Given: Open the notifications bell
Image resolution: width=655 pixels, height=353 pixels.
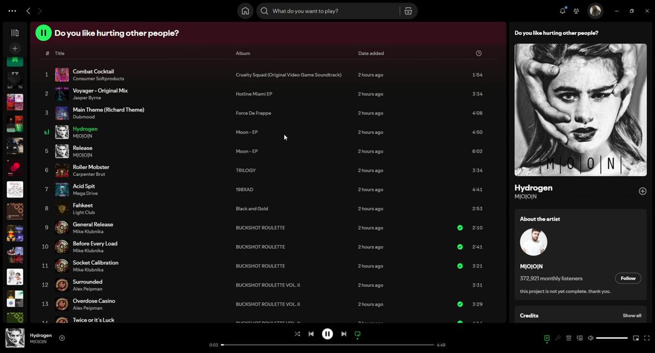Looking at the screenshot, I should (x=563, y=11).
